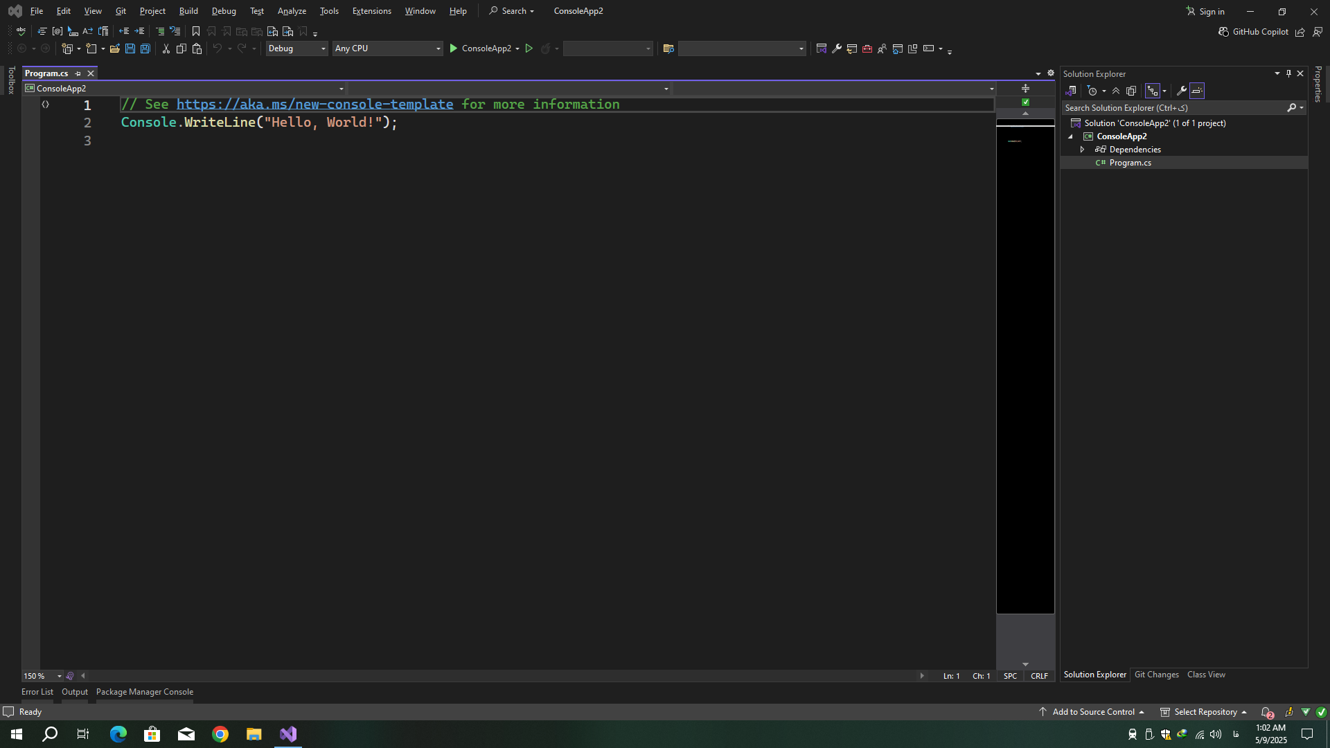Switch to the Class View tab

pos(1206,675)
